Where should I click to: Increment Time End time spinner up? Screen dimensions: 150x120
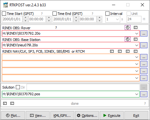pos(99,17)
